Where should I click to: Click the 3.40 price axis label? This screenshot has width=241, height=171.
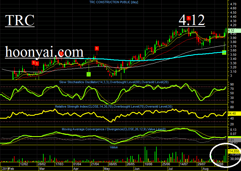[x=233, y=59]
